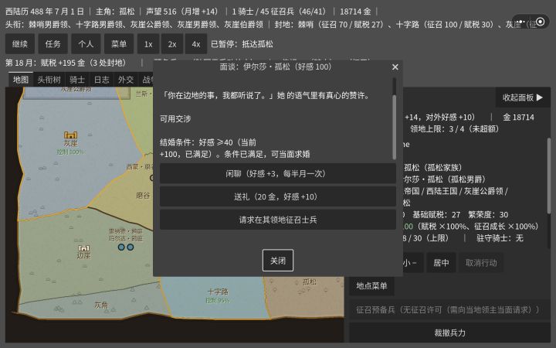Click the 关闭 button in dialog
556x348 pixels.
(278, 261)
